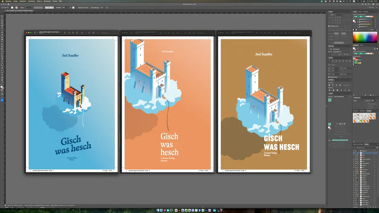379x213 pixels.
Task: Click the fill/stroke swatch icon in the Farbfelder panel
Action: tap(355, 49)
